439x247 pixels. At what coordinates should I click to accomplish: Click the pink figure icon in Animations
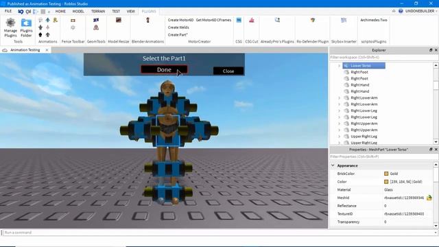(47, 27)
